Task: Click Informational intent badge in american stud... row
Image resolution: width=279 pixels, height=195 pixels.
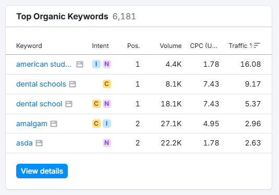Action: pyautogui.click(x=96, y=64)
